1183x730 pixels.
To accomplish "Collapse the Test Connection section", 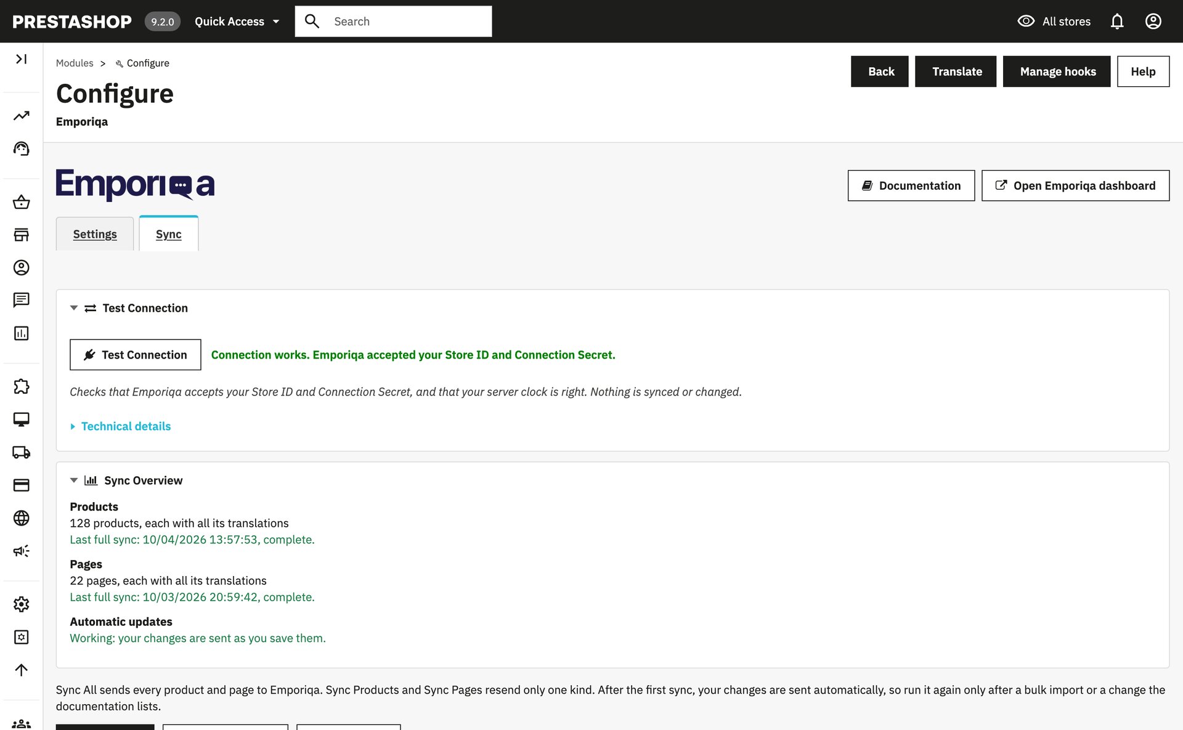I will click(x=74, y=308).
